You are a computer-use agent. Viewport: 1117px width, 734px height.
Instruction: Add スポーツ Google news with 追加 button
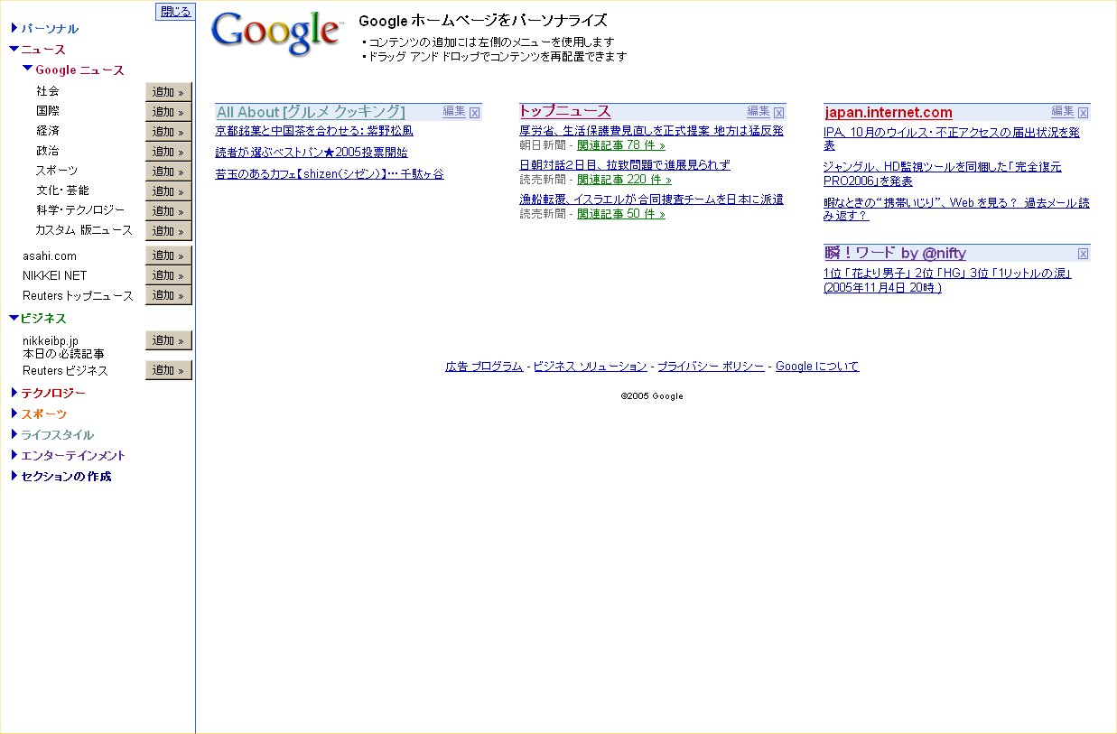169,172
